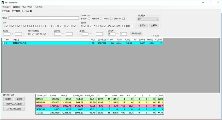
Task: Click 全選択 under 曲リストチェック
Action: click(8, 99)
